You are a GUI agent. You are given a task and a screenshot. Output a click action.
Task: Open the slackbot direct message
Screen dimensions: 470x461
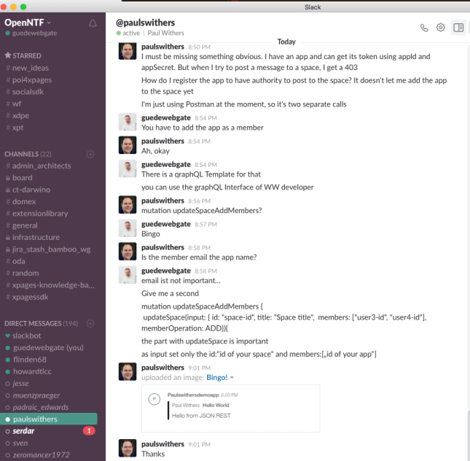[23, 336]
